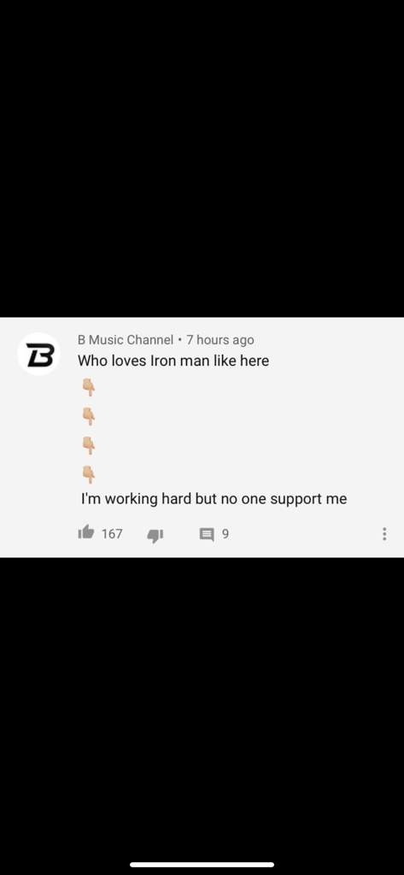This screenshot has height=875, width=404.
Task: Tap the black area above the comment
Action: [x=202, y=158]
